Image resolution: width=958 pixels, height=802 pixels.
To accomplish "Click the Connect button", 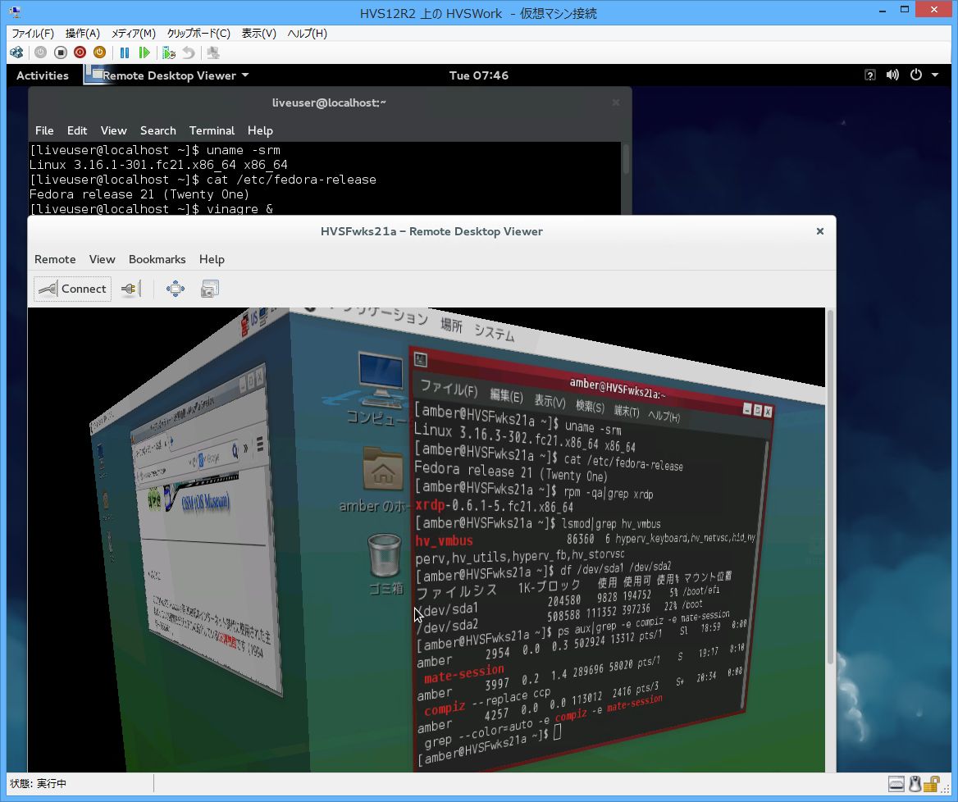I will tap(73, 289).
